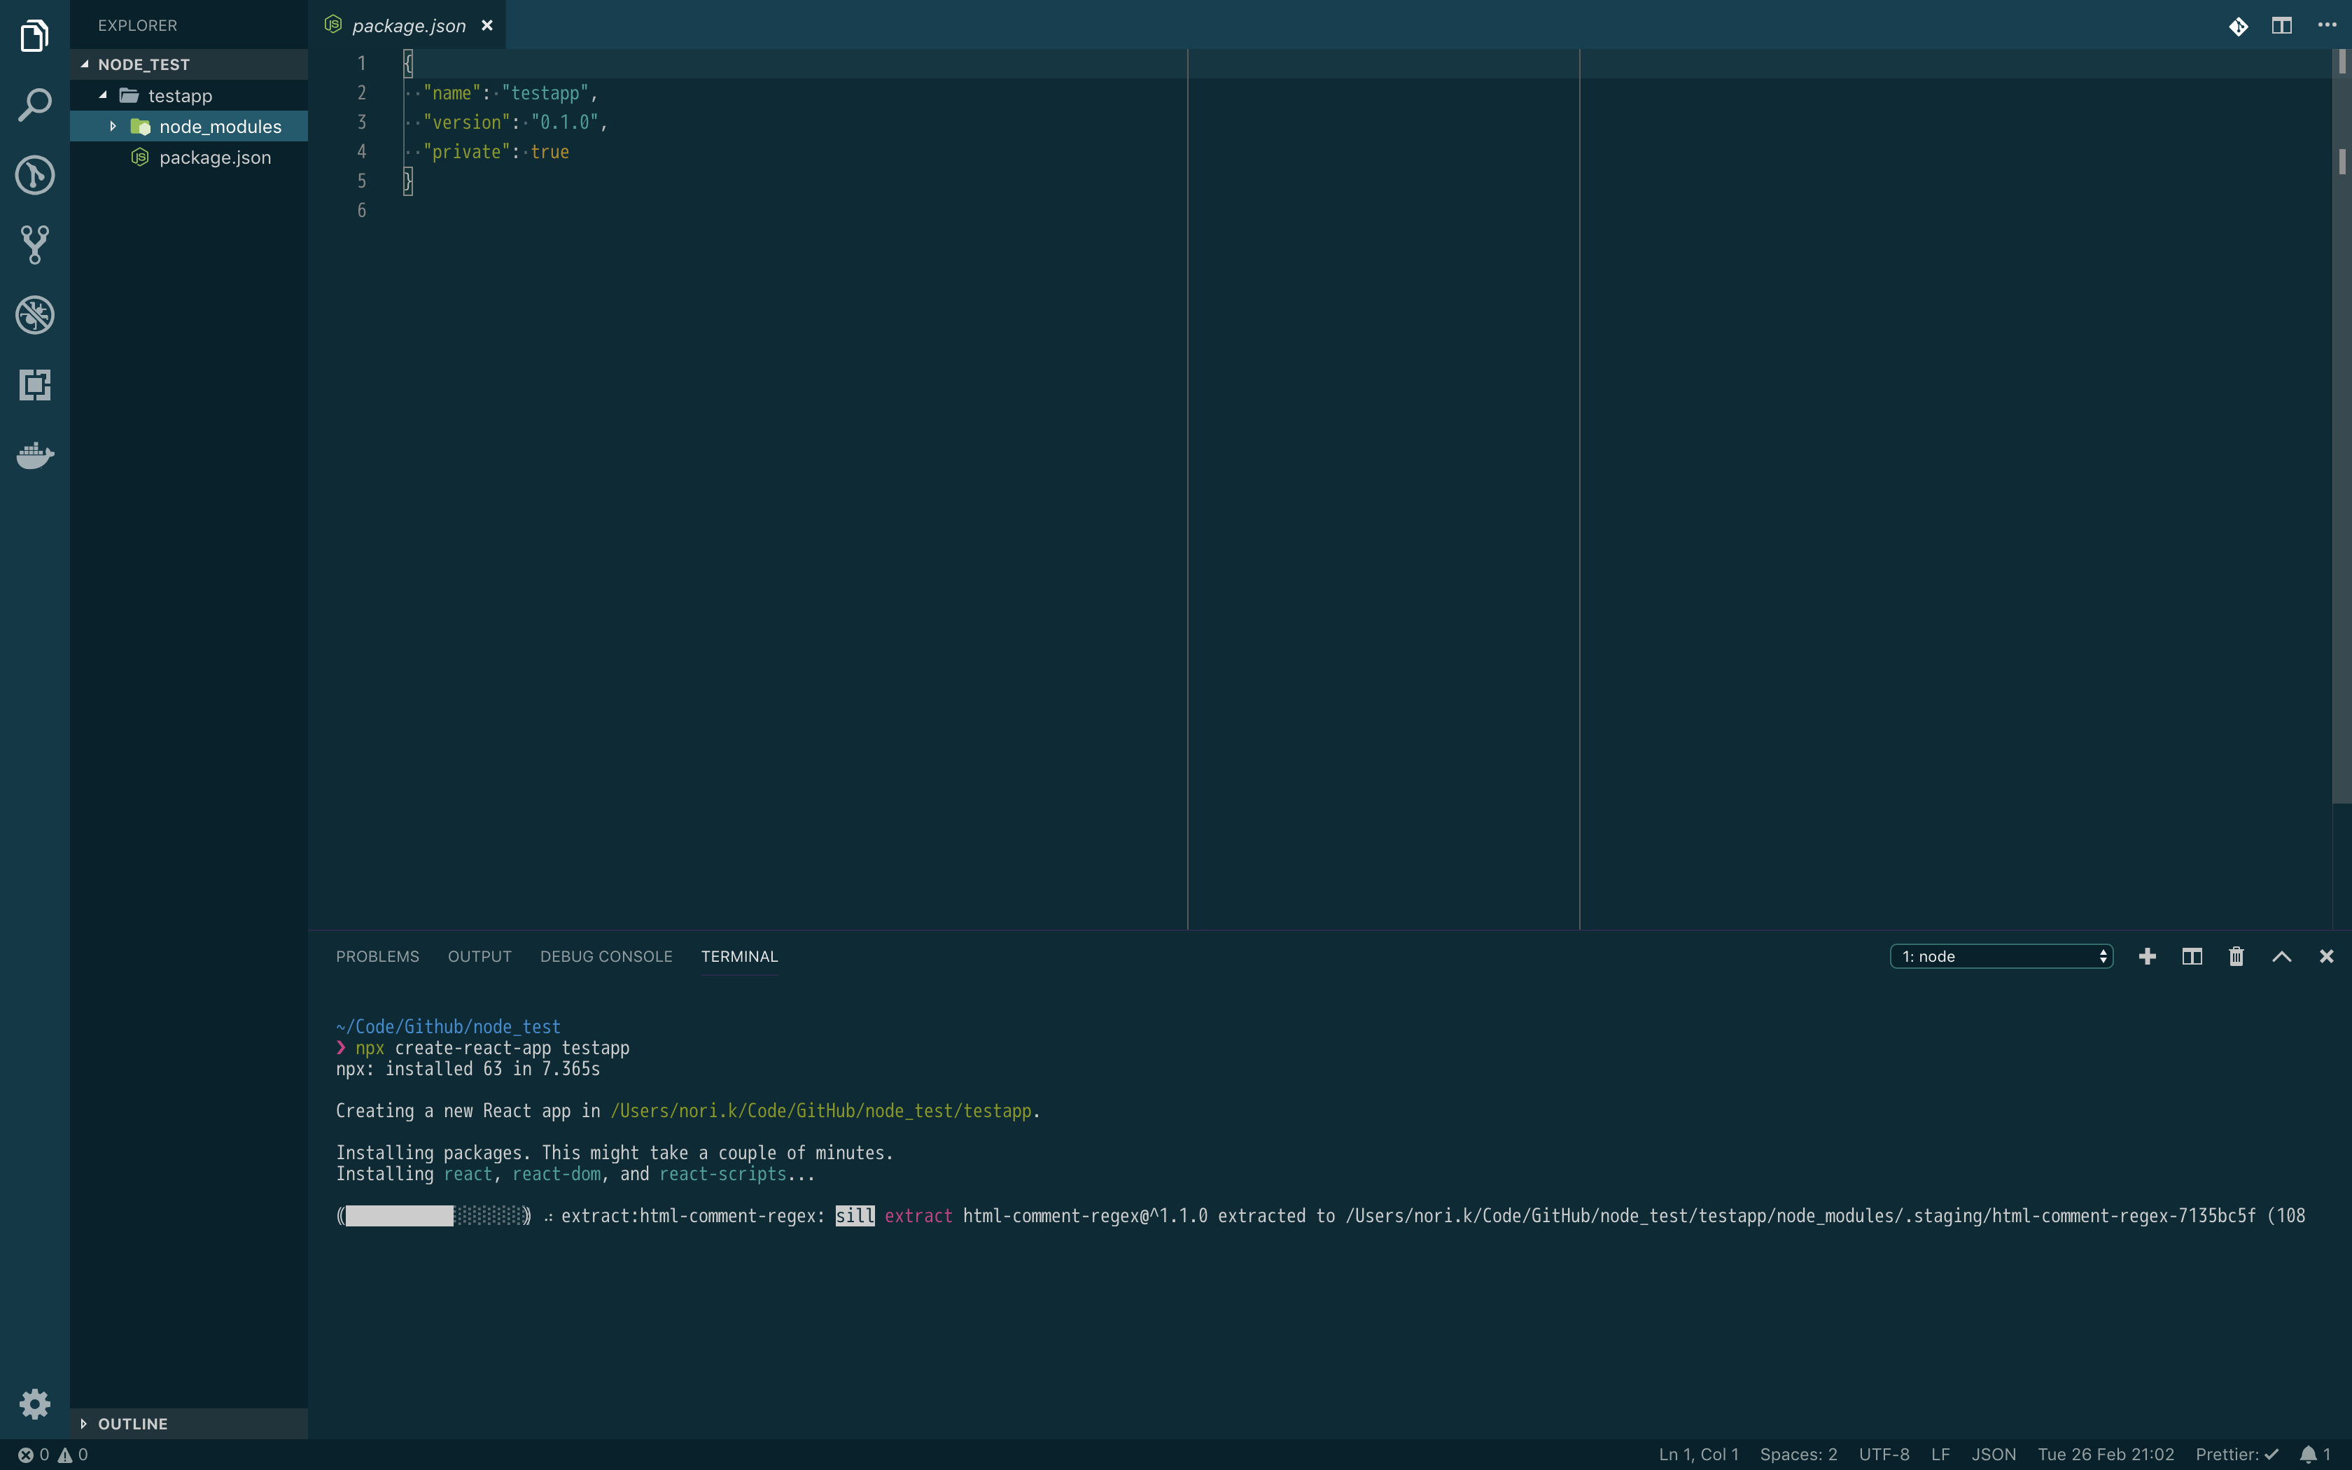2352x1470 pixels.
Task: Click the split editor icon at top right
Action: pyautogui.click(x=2281, y=25)
